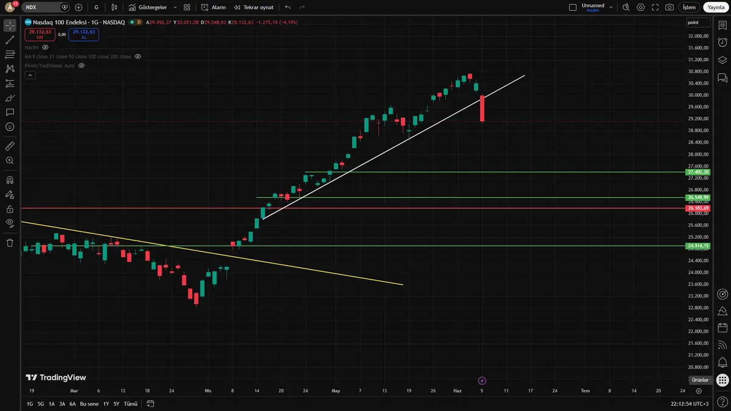This screenshot has width=731, height=411.
Task: Click the NDX symbol search box
Action: click(x=47, y=7)
